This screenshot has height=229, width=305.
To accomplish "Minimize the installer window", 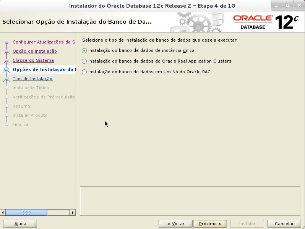I will (276, 6).
